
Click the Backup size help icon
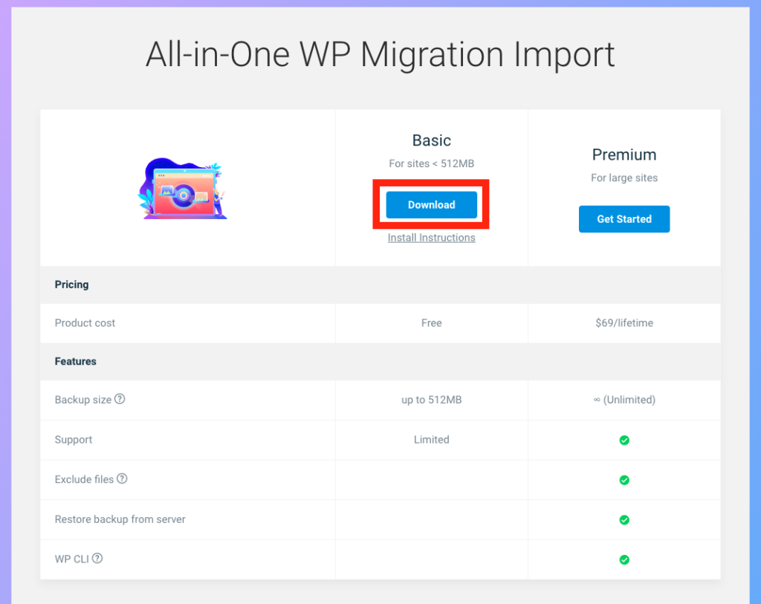click(120, 399)
